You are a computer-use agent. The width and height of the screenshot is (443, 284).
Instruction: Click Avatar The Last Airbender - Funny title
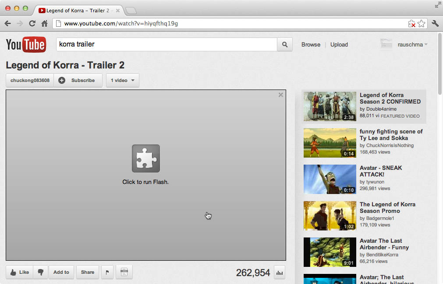tap(384, 244)
